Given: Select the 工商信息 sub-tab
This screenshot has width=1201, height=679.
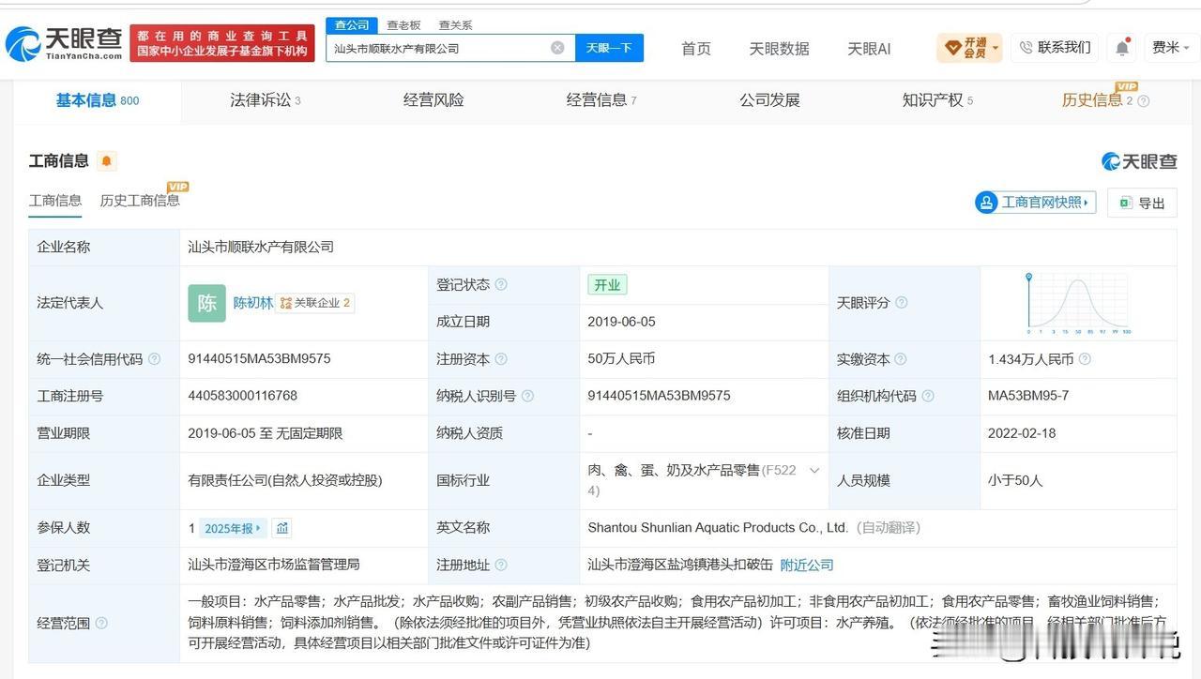Looking at the screenshot, I should tap(55, 201).
